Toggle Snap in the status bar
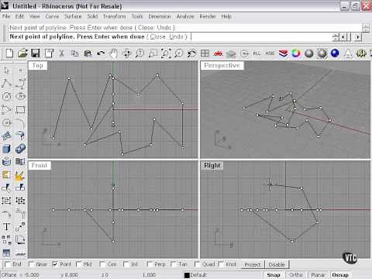372x279 pixels. [274, 275]
